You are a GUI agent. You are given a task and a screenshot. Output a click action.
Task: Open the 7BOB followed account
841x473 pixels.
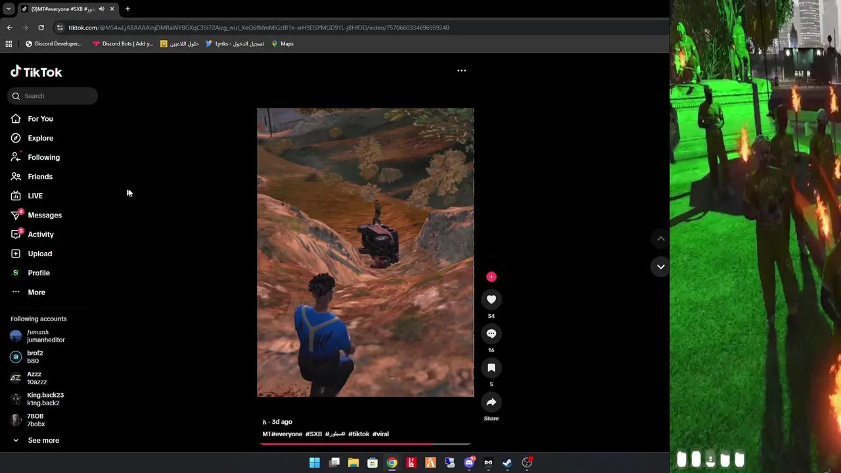pos(28,420)
